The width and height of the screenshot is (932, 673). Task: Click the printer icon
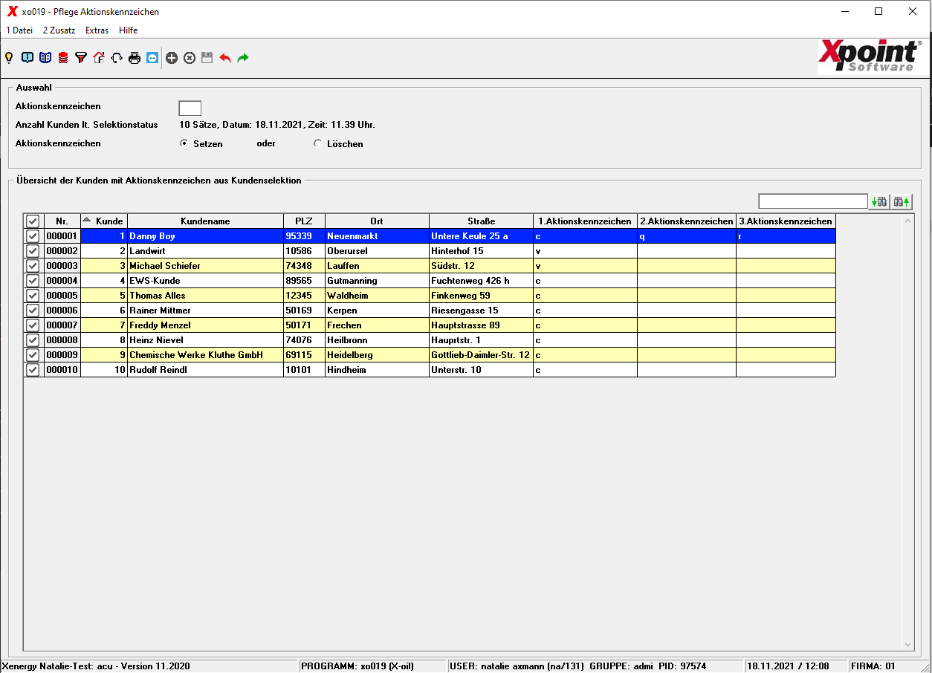click(135, 57)
